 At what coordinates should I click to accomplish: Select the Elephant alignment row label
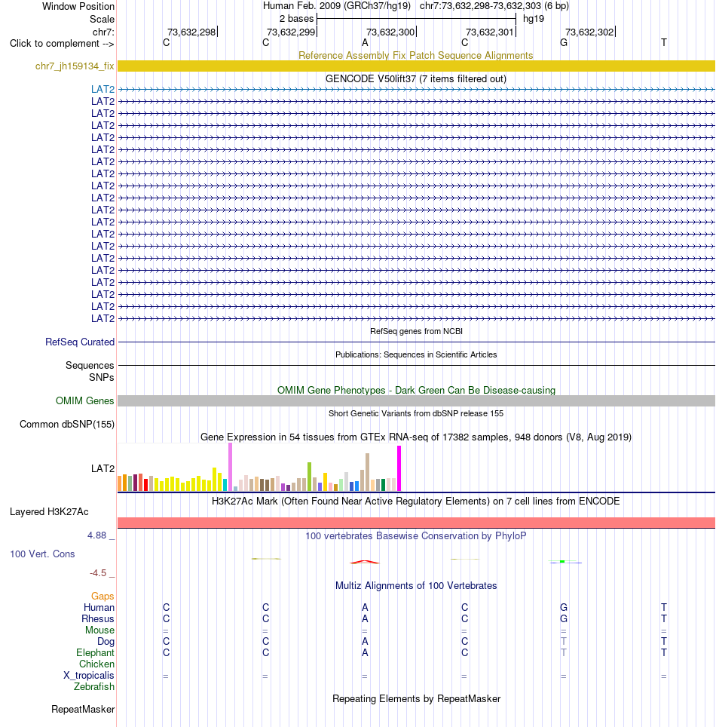tap(95, 652)
